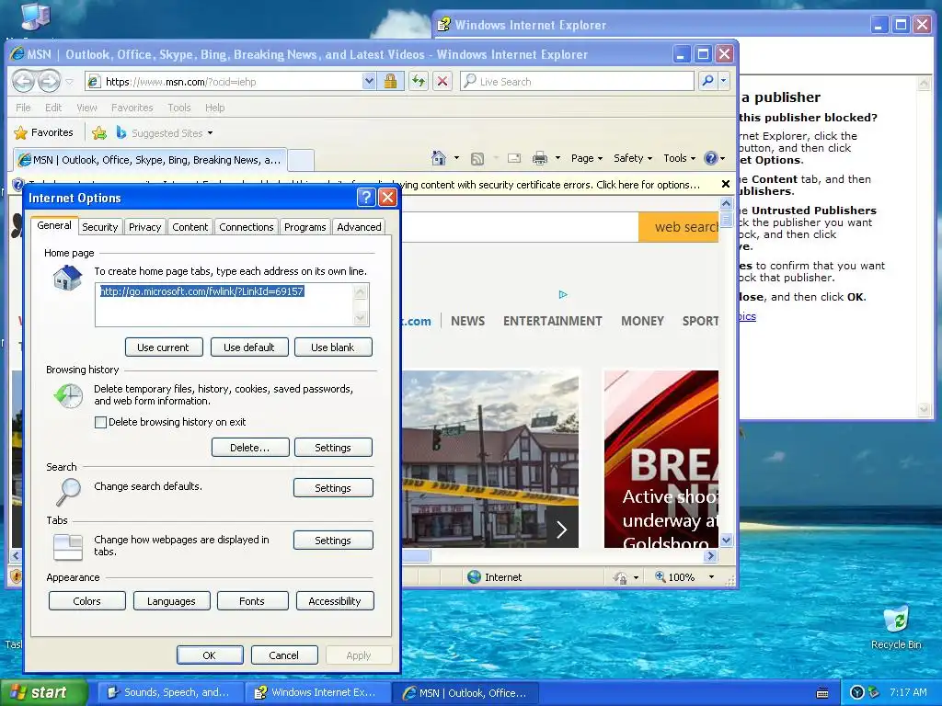Open Sounds, Speech taskbar item
This screenshot has width=942, height=706.
click(170, 693)
